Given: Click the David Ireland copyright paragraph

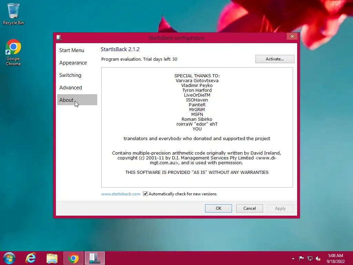Looking at the screenshot, I should (x=197, y=158).
